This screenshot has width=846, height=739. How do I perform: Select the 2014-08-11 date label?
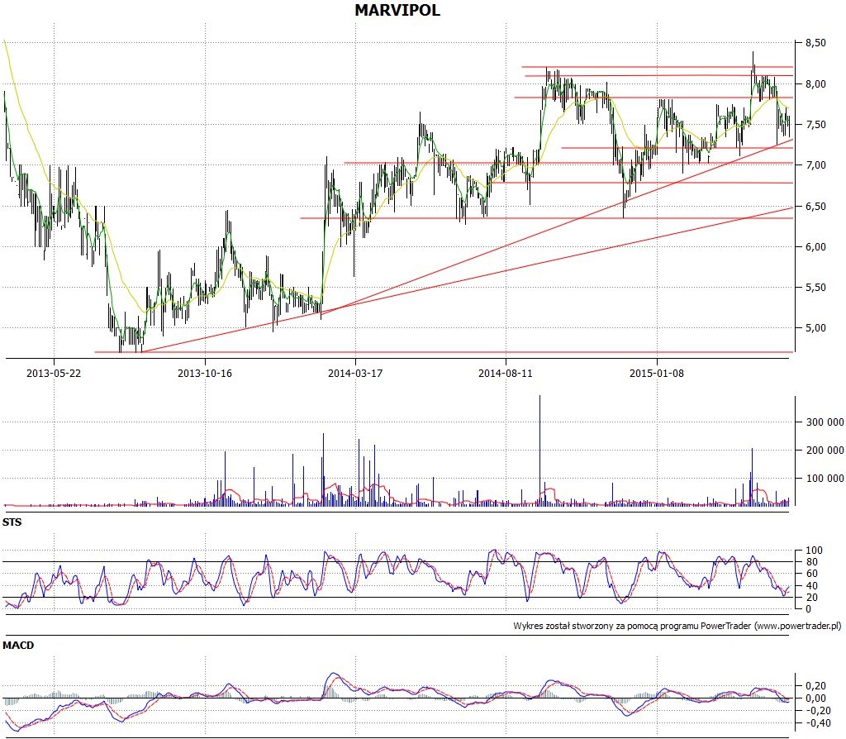pos(506,373)
